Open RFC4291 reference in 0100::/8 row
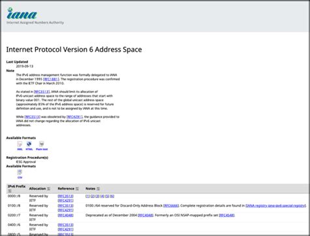The image size is (310, 236). [65, 210]
